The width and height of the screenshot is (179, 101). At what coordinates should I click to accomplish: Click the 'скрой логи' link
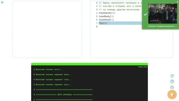coord(143,67)
